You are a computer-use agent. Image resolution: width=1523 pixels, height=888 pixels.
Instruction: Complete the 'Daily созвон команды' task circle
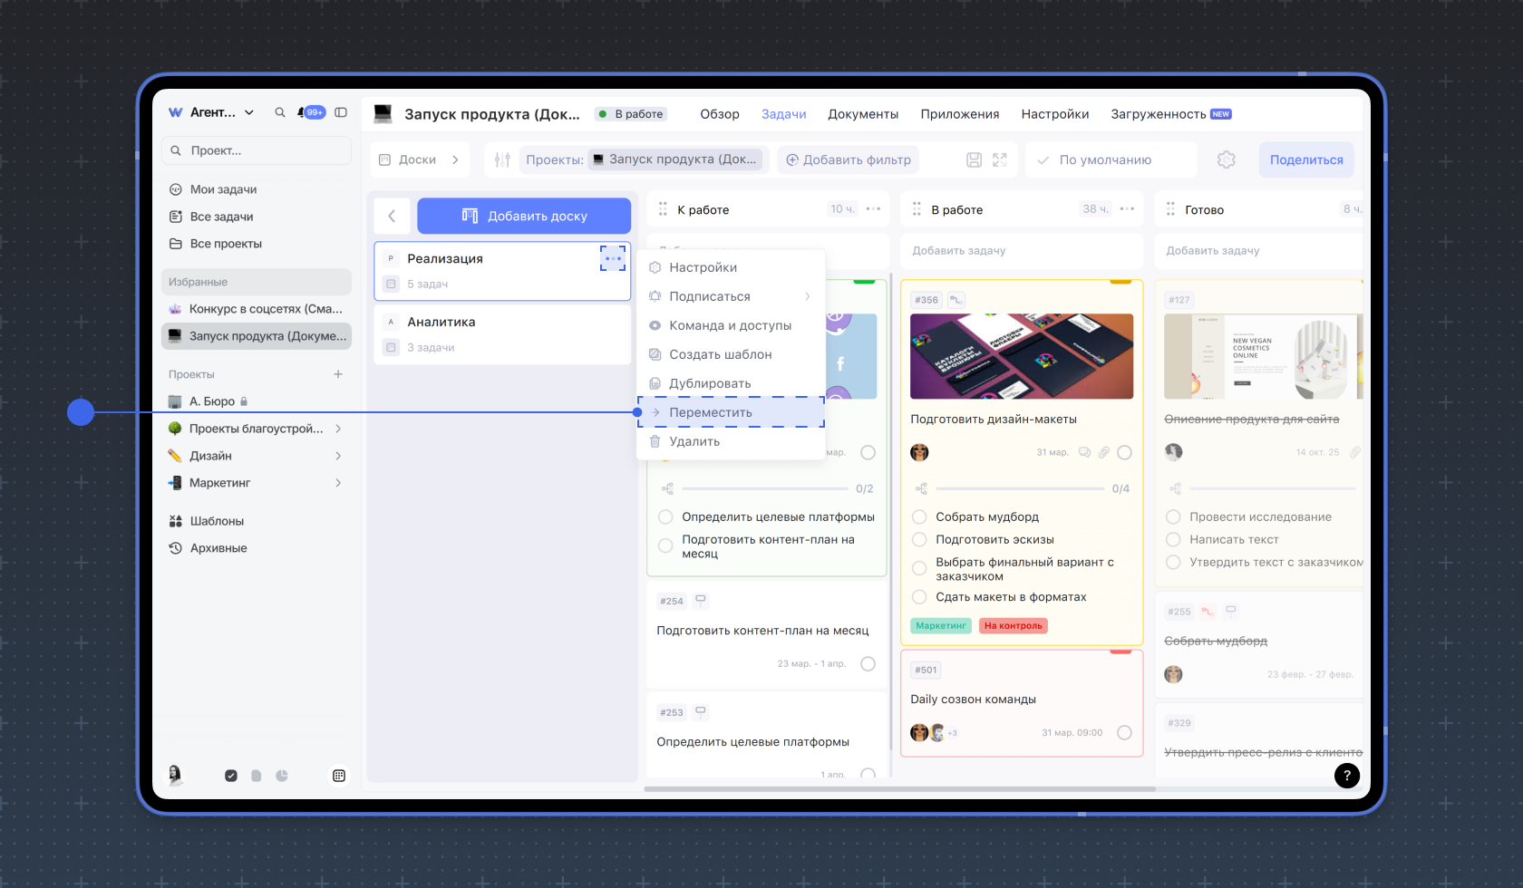point(1124,732)
